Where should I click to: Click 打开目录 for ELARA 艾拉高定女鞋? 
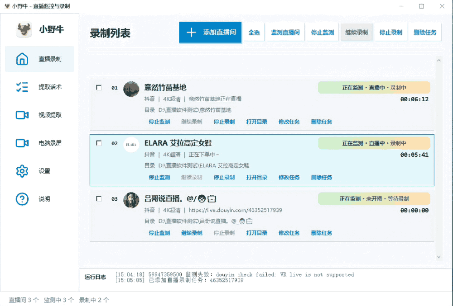coord(256,178)
